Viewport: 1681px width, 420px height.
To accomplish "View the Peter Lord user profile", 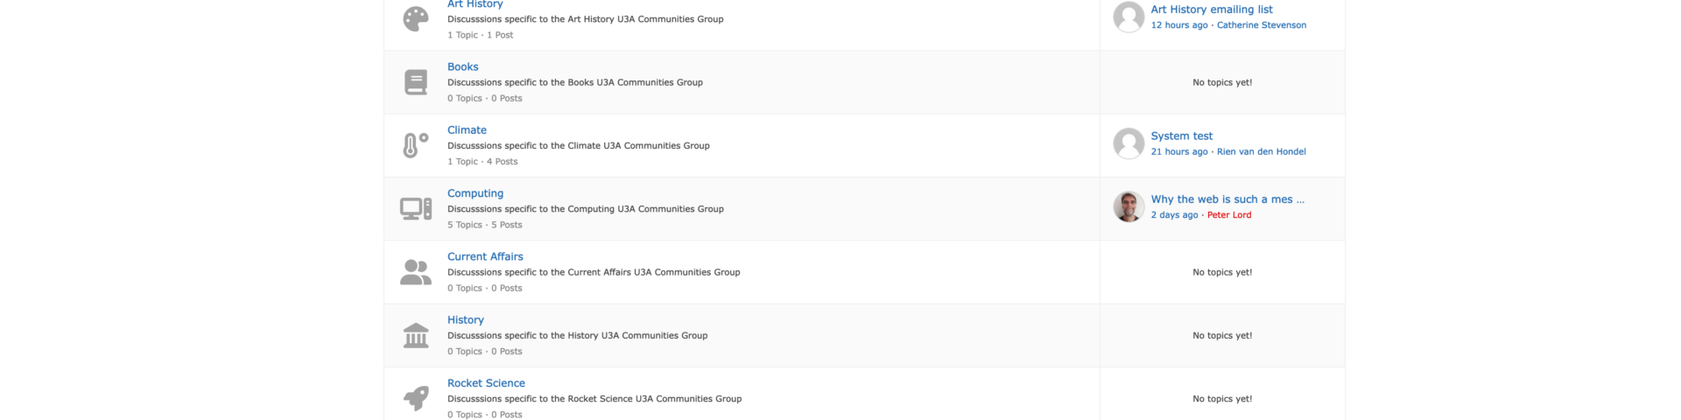I will (x=1228, y=214).
